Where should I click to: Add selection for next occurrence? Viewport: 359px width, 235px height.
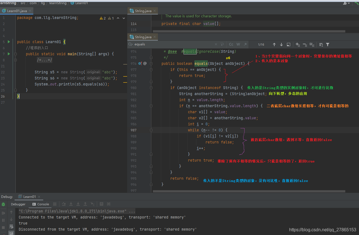[x=298, y=45]
